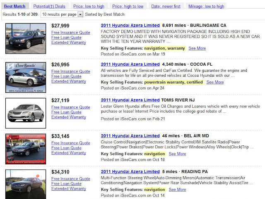
Task: View the car photo priced $34,310
Action: click(x=26, y=184)
